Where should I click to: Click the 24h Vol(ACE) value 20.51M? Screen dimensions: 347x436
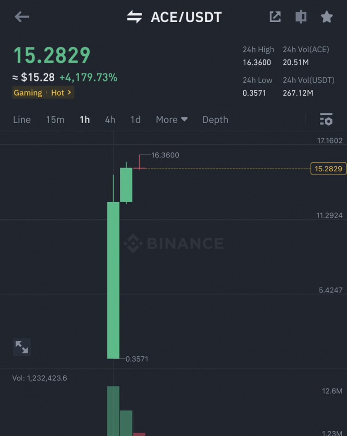pyautogui.click(x=296, y=62)
